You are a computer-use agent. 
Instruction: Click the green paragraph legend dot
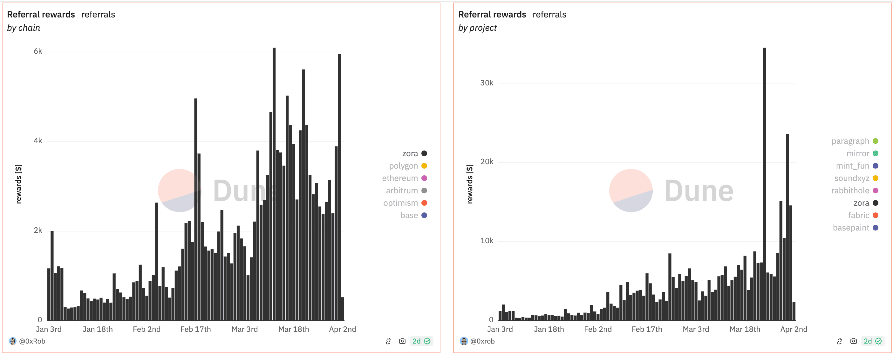coord(876,141)
